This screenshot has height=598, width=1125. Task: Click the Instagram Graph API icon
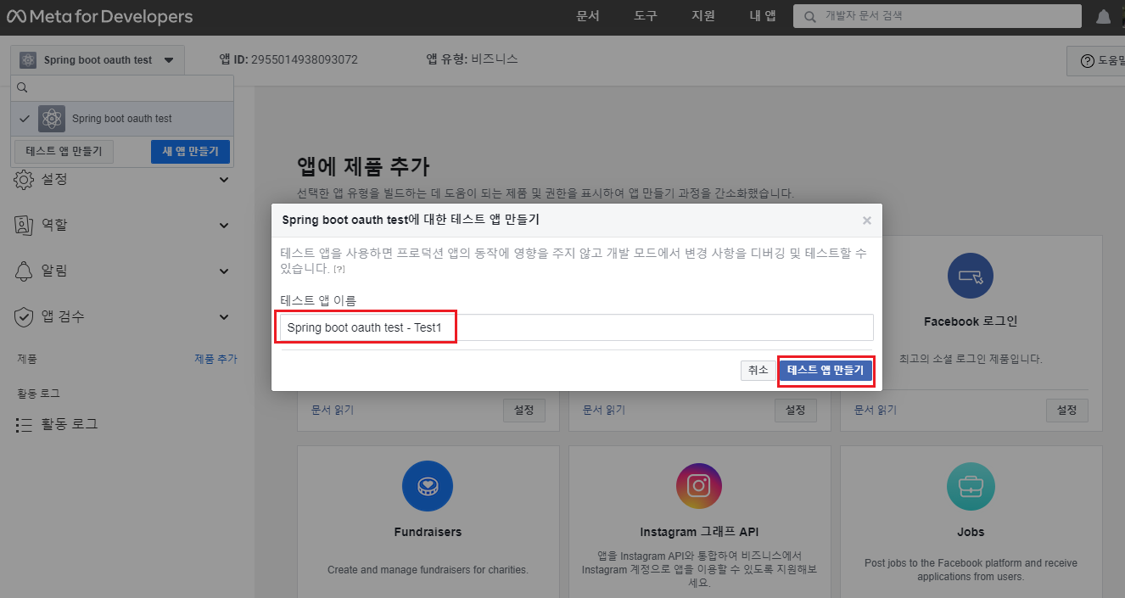point(699,486)
